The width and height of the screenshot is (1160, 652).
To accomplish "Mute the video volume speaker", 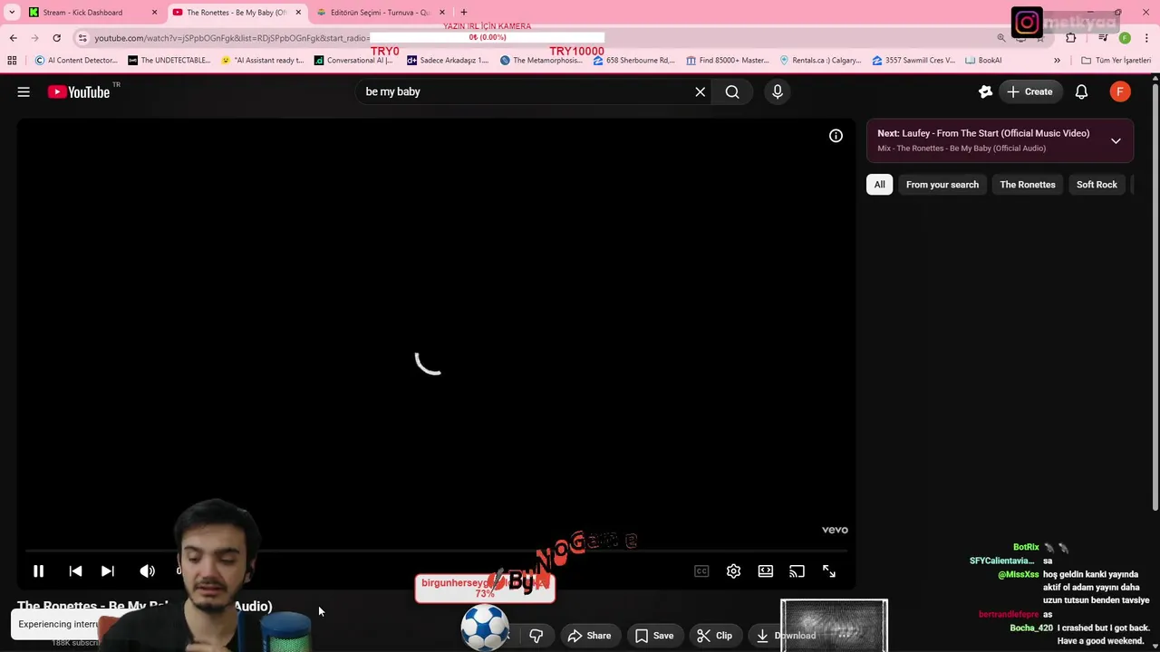I will click(148, 571).
